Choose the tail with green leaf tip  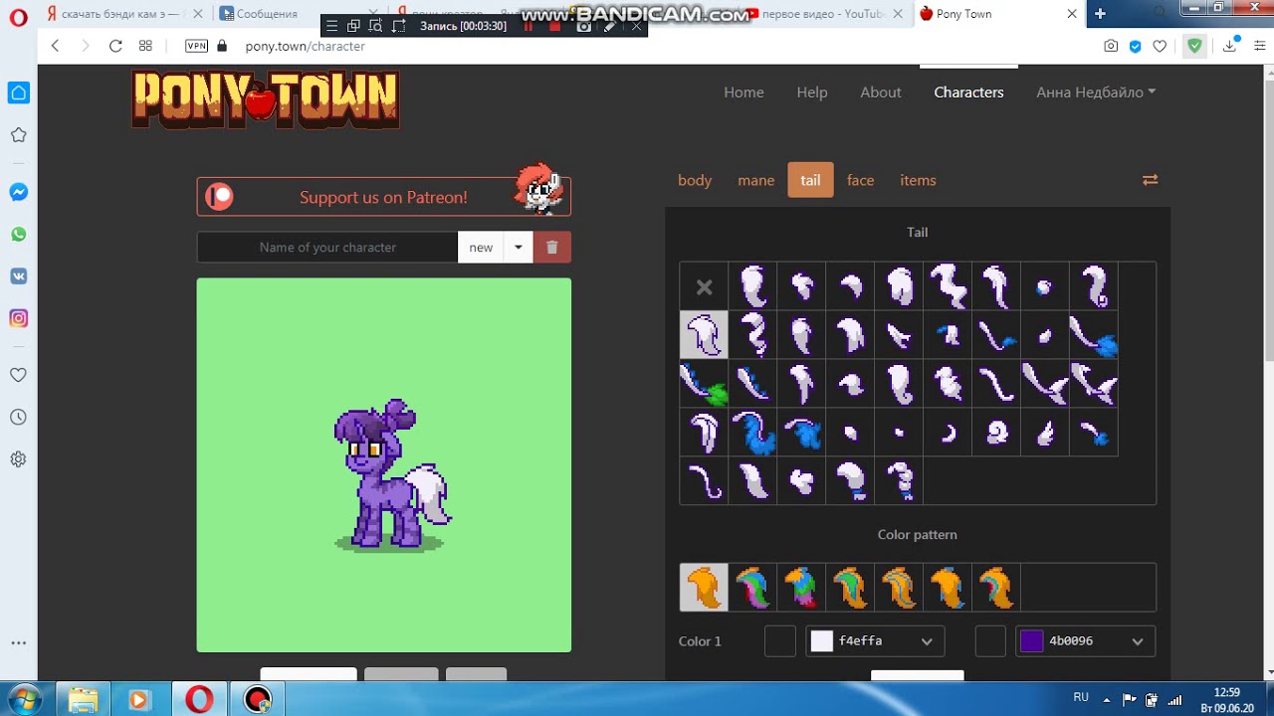704,384
